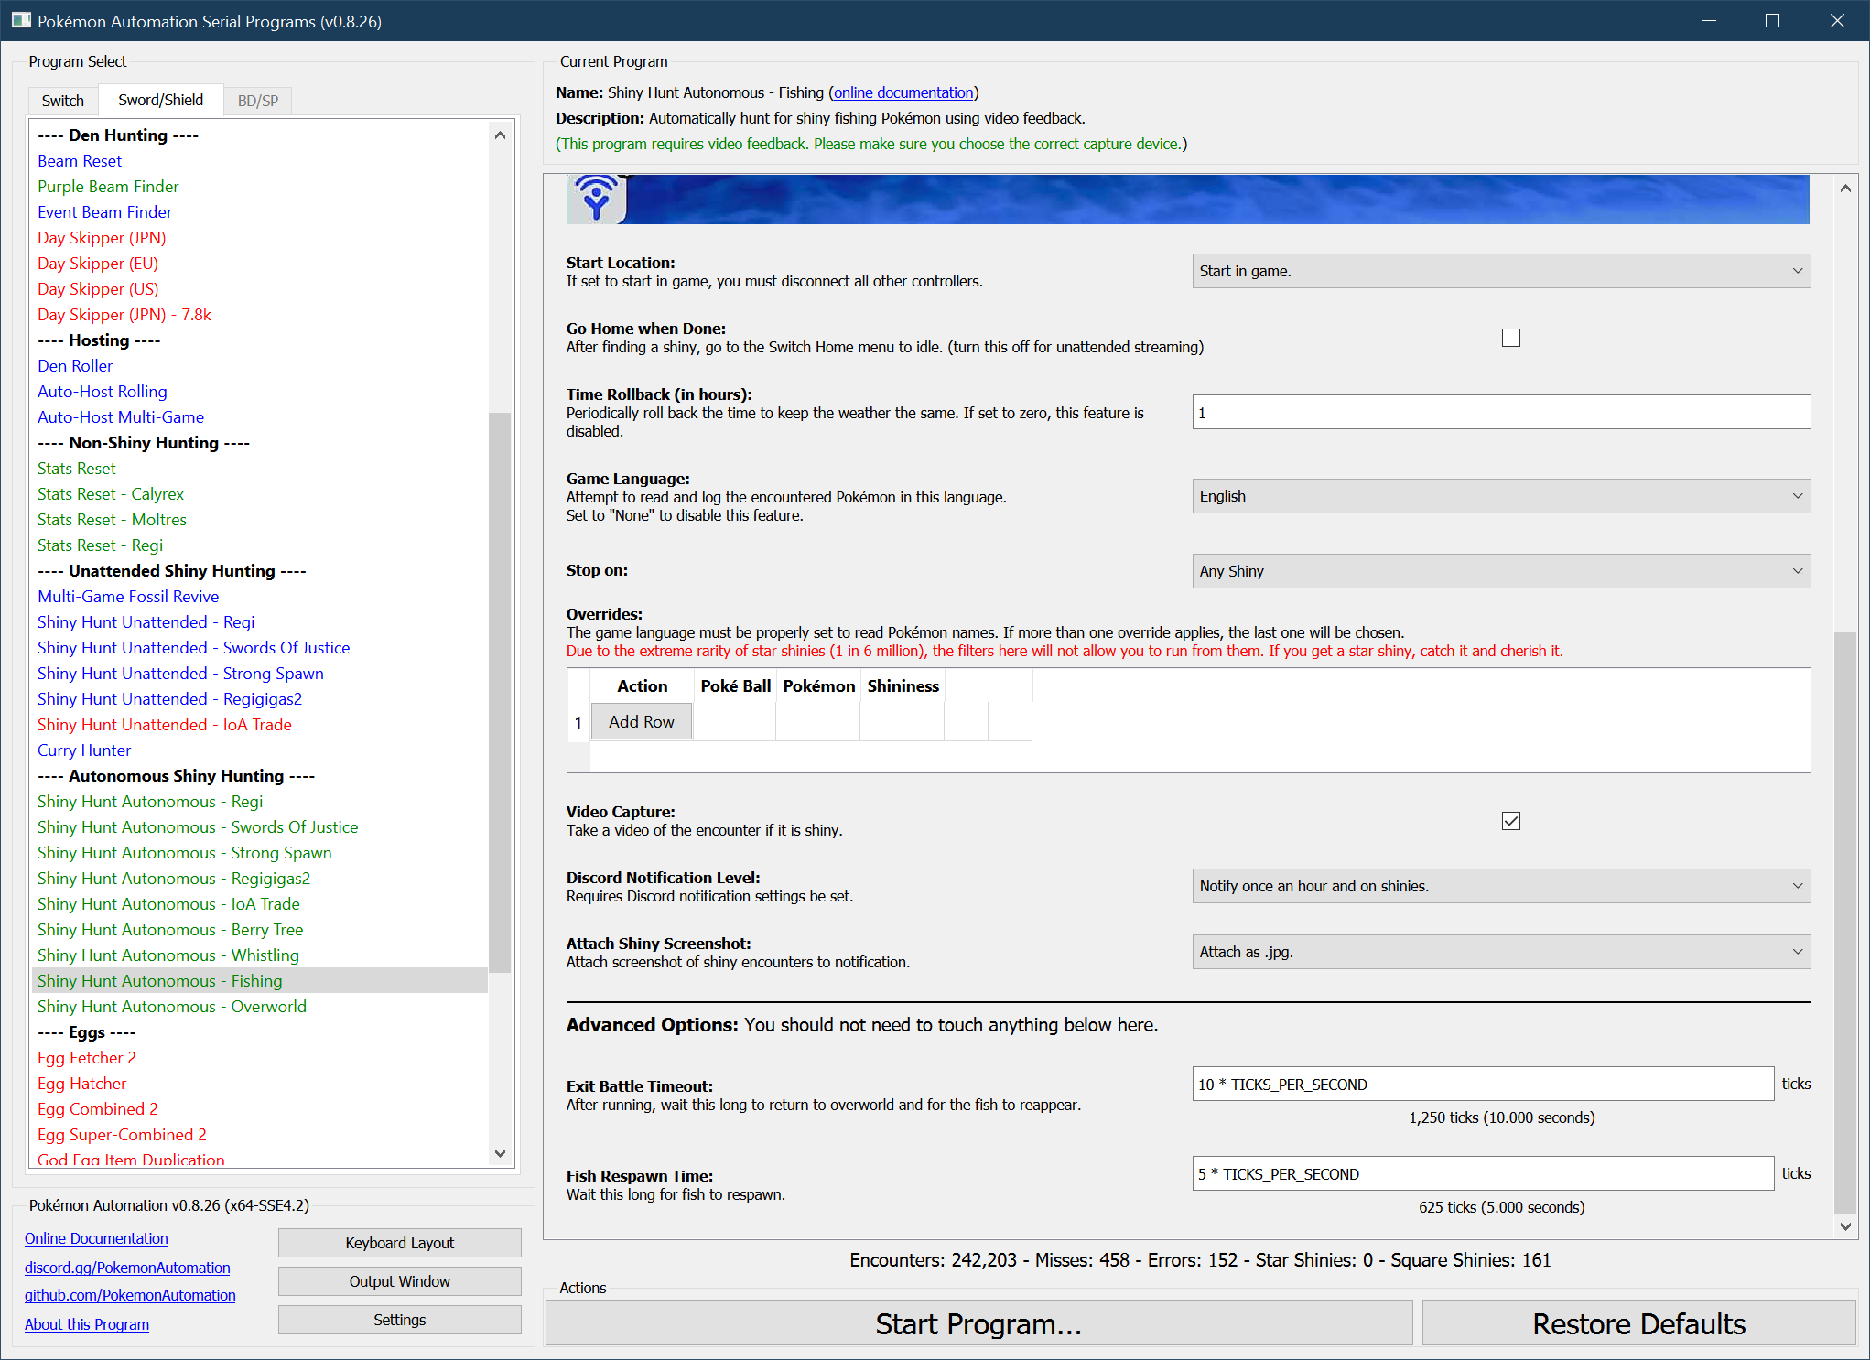
Task: Open Discord Notification Level dropdown
Action: tap(1500, 886)
